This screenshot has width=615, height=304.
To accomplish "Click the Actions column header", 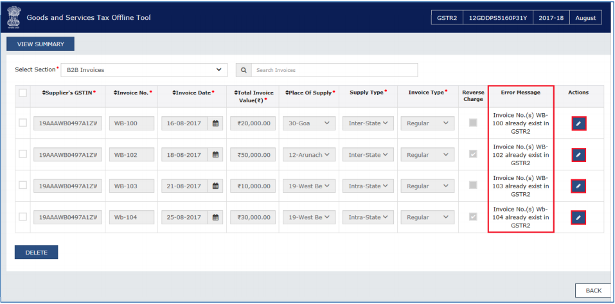I will (x=578, y=93).
